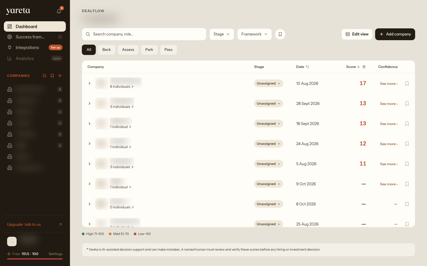Click the free usage progress bar
The width and height of the screenshot is (427, 266).
click(x=35, y=259)
